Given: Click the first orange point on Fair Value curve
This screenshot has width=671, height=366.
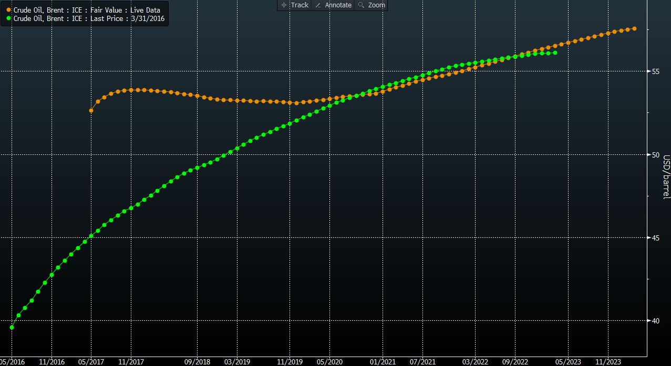Looking at the screenshot, I should click(x=91, y=110).
